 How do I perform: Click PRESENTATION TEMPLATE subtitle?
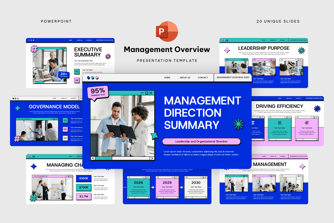(x=167, y=61)
